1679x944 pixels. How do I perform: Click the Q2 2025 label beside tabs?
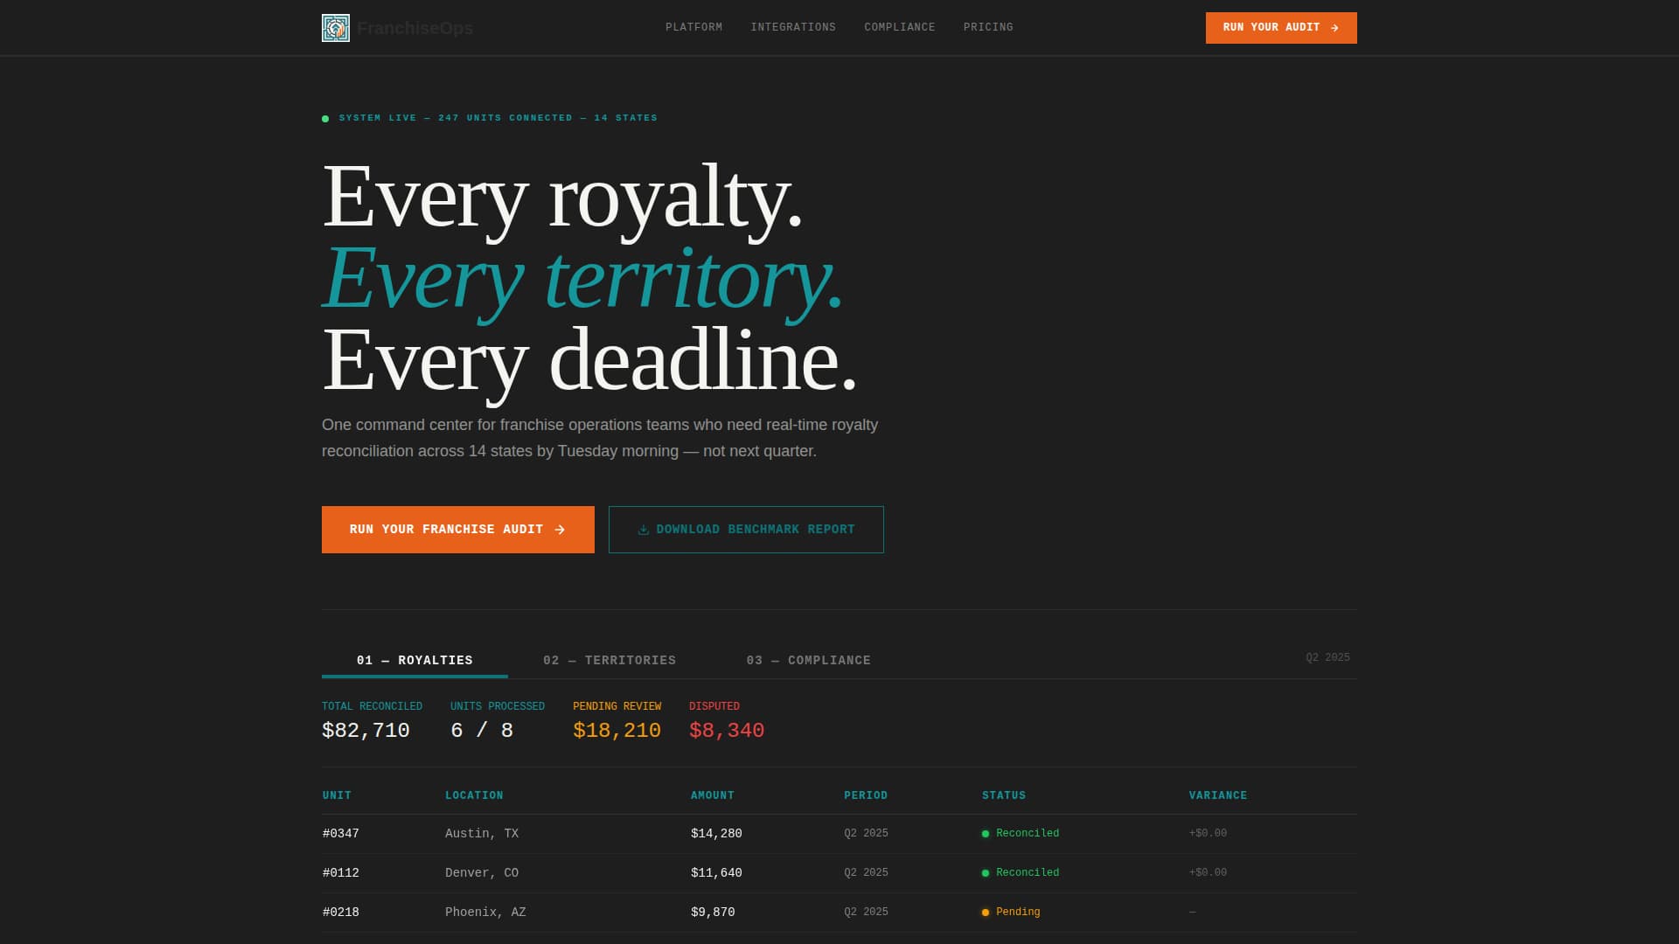pos(1327,657)
